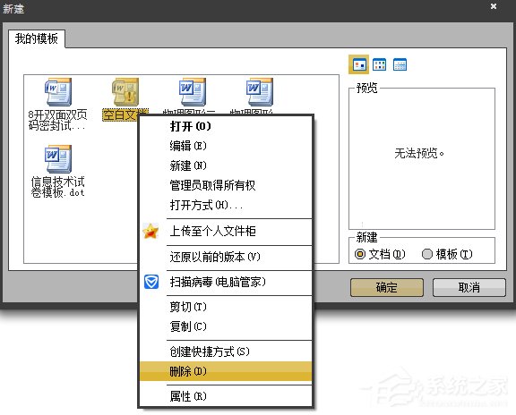Choose 剪切(T) from context menu
This screenshot has height=415, width=516.
click(226, 307)
